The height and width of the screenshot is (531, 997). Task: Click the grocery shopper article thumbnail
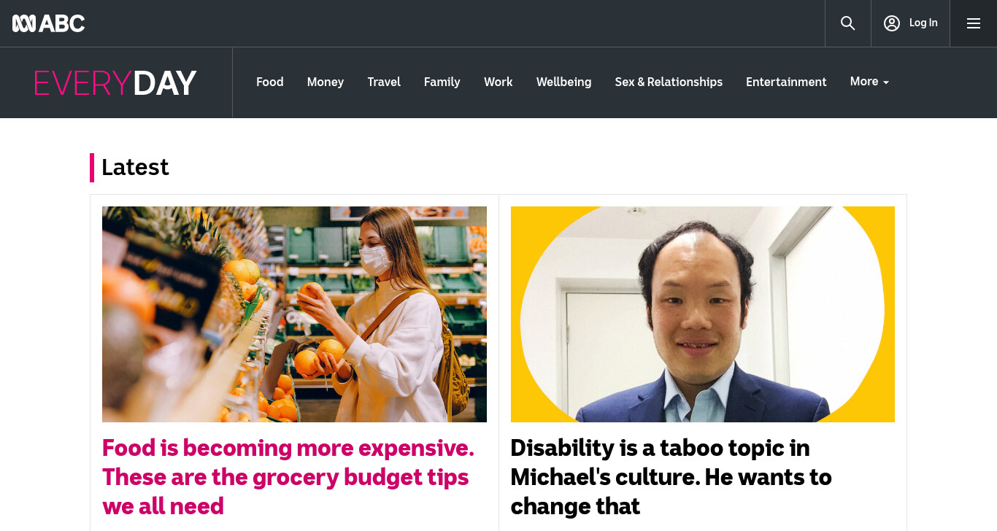click(294, 314)
